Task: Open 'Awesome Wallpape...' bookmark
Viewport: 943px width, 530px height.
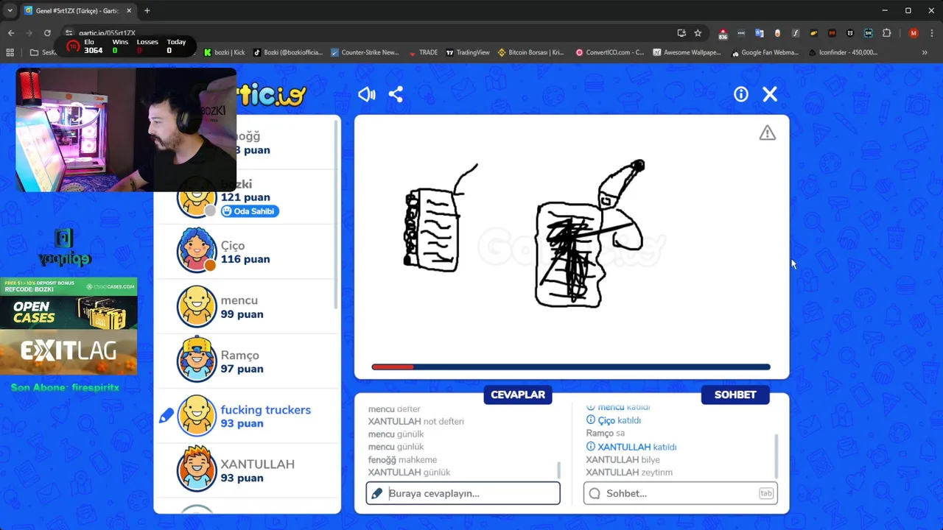Action: click(687, 52)
